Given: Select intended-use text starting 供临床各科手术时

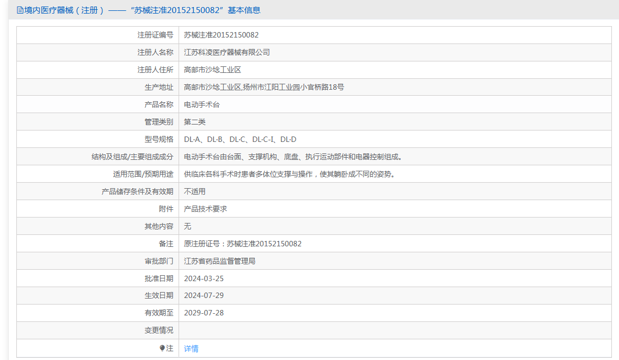Looking at the screenshot, I should pos(290,174).
